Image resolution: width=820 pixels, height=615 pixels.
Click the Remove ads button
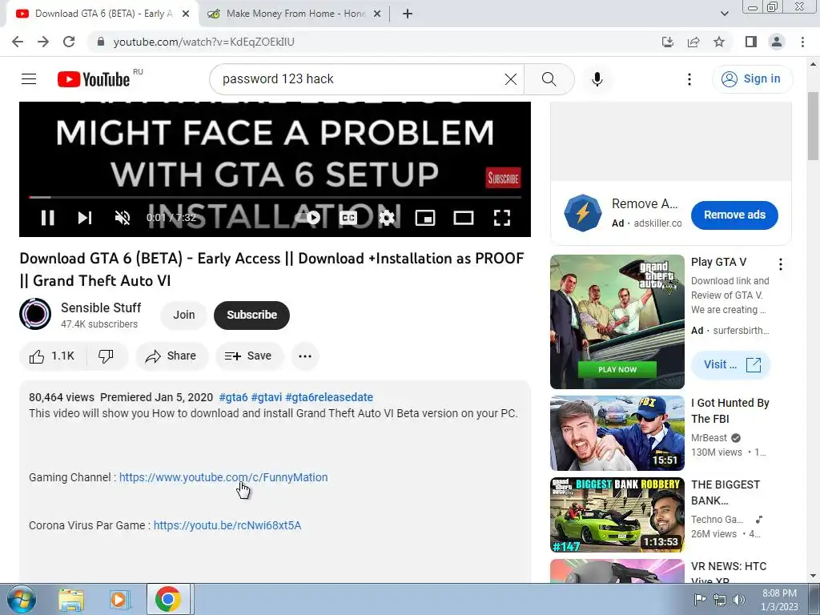(x=734, y=215)
